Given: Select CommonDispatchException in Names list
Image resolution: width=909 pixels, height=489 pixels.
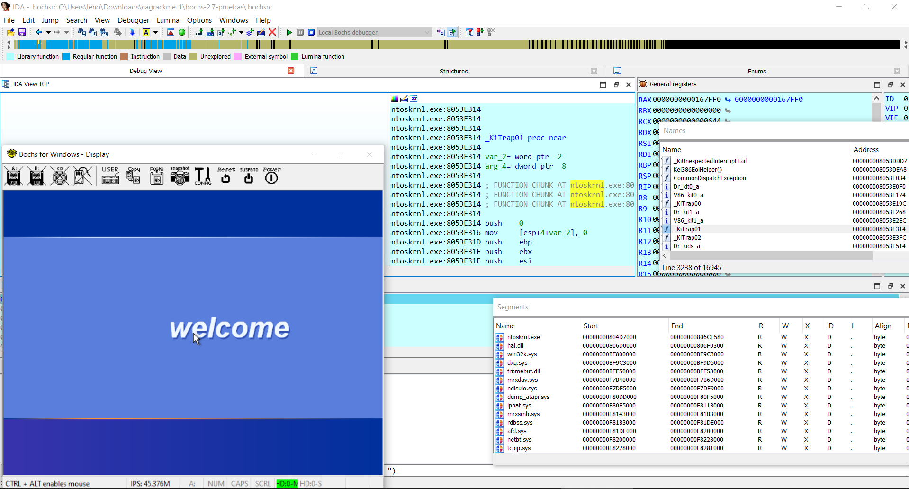Looking at the screenshot, I should point(784,178).
